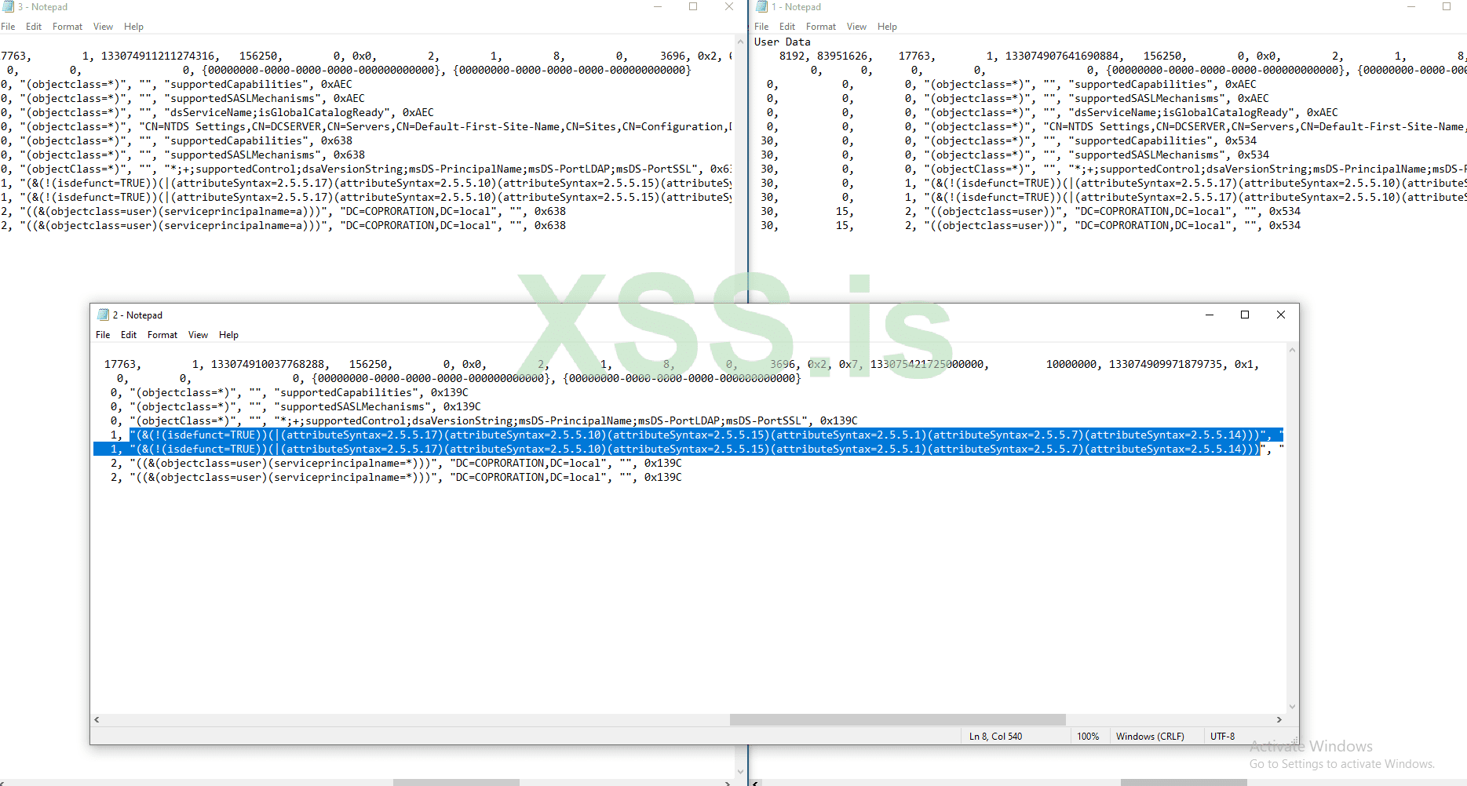Click value 8192 in 1 - Notepad
This screenshot has width=1467, height=786.
point(792,56)
